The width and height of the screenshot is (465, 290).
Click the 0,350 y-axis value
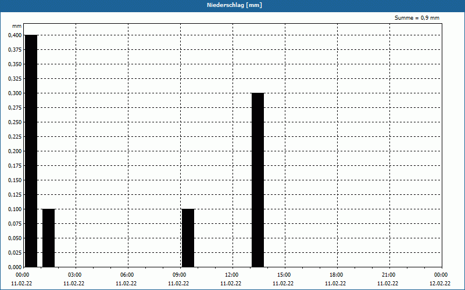point(15,64)
